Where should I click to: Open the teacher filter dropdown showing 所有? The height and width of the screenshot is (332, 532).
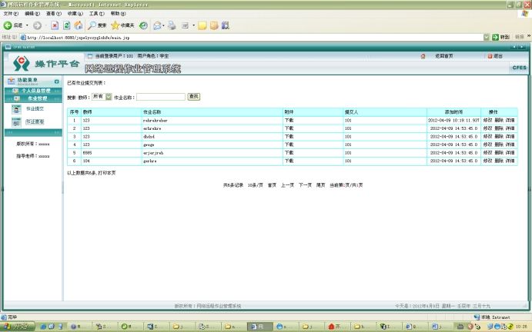click(102, 97)
